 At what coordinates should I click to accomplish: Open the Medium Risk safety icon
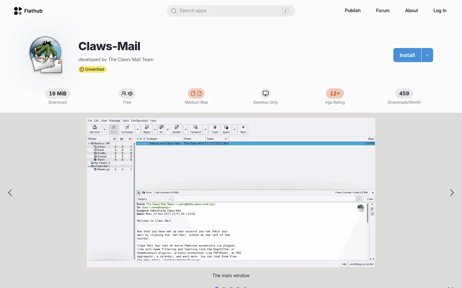pos(196,93)
